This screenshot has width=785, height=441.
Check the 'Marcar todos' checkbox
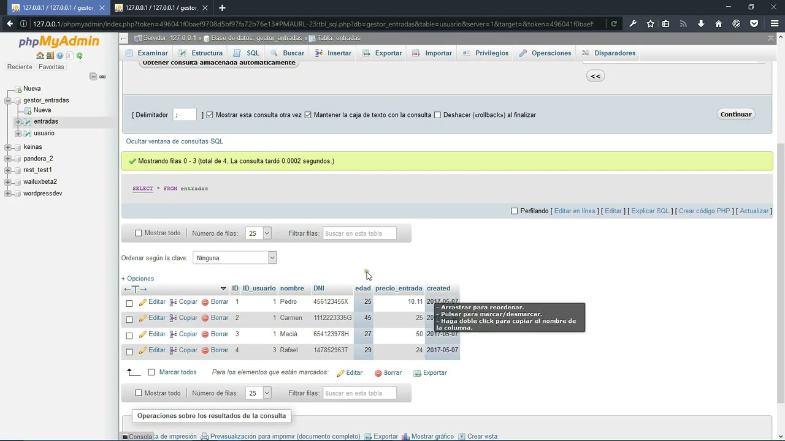[151, 372]
